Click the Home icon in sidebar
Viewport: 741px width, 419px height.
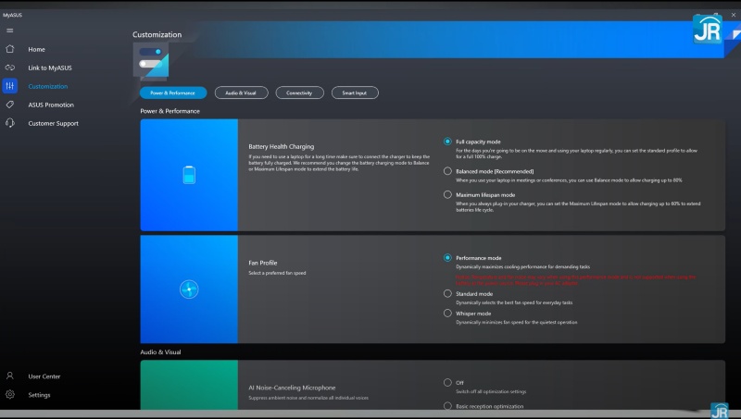pos(10,49)
